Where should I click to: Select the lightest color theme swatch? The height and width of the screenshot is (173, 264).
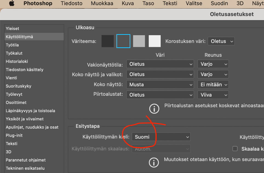(x=155, y=41)
